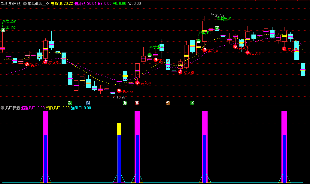Click the blue 财 event tag

pos(88,103)
